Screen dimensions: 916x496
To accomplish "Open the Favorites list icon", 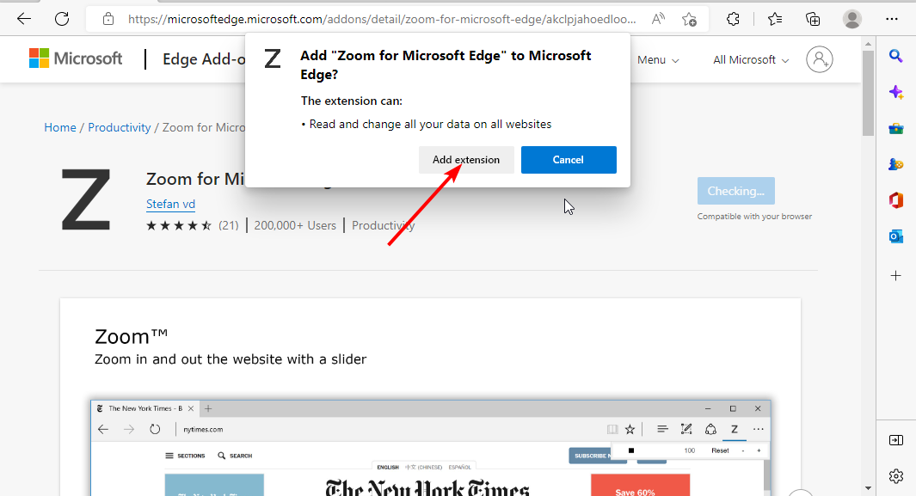I will (x=775, y=19).
